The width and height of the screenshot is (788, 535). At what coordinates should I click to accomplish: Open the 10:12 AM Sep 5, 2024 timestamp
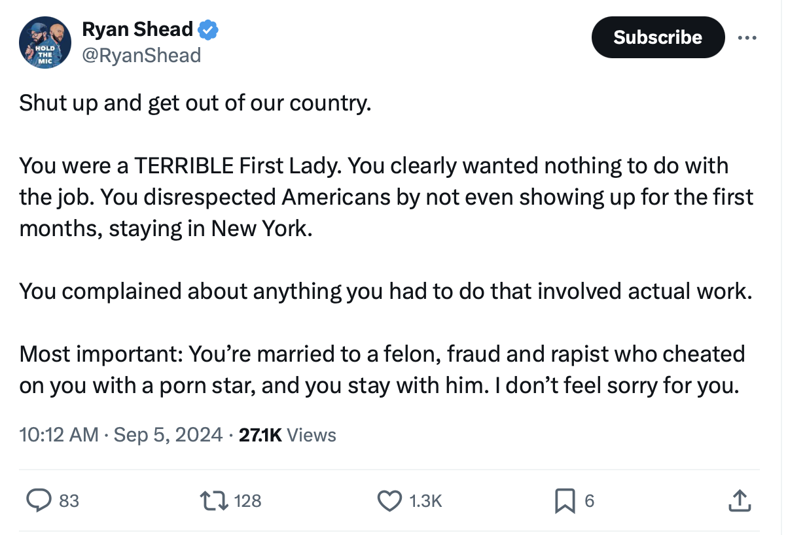pyautogui.click(x=121, y=435)
